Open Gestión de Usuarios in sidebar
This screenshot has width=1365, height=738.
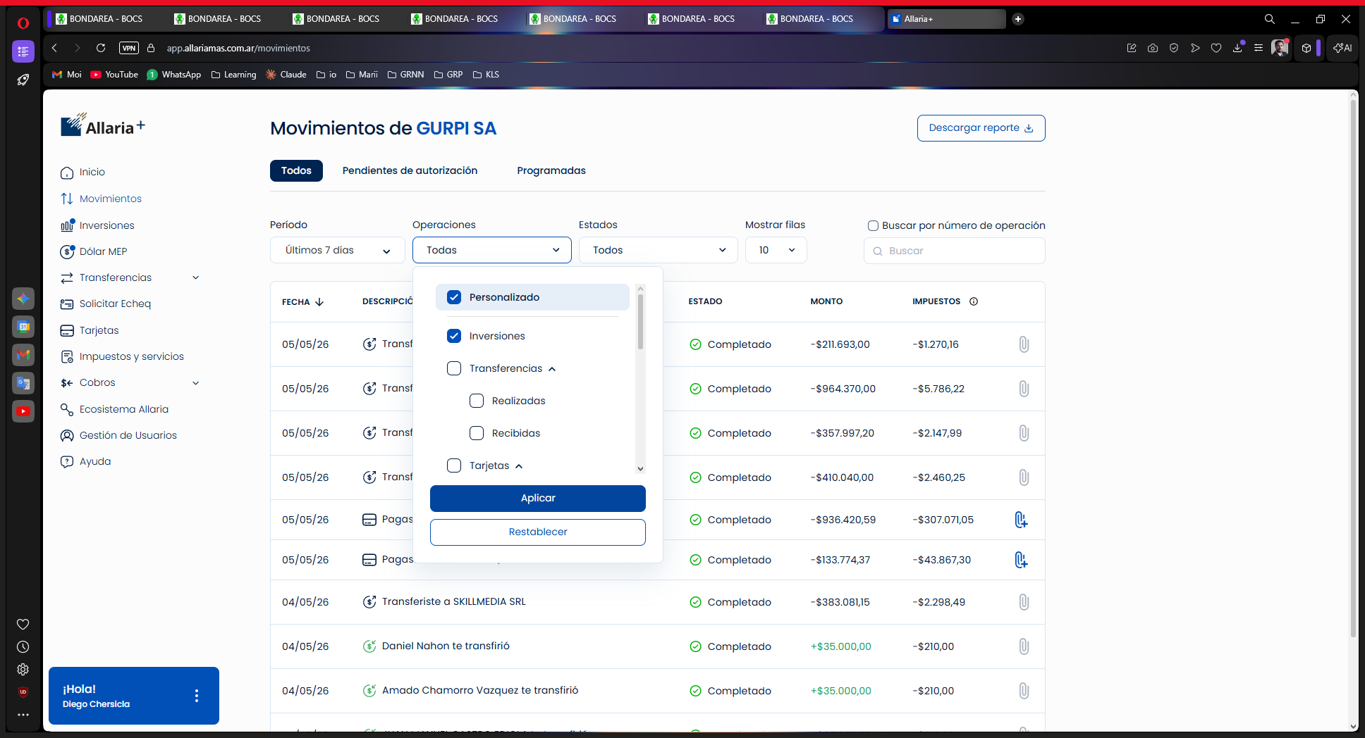pyautogui.click(x=128, y=435)
